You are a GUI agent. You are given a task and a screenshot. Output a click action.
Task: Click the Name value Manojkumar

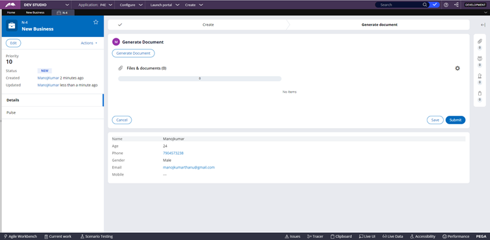coord(173,139)
